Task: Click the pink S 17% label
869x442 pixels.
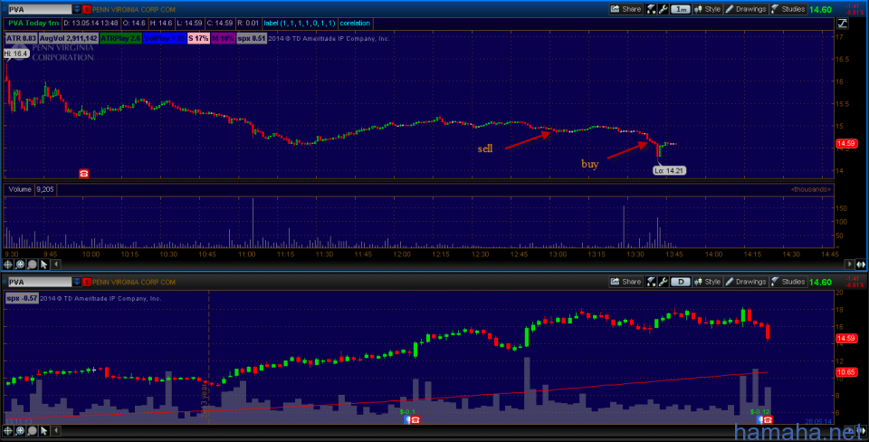Action: [x=198, y=38]
